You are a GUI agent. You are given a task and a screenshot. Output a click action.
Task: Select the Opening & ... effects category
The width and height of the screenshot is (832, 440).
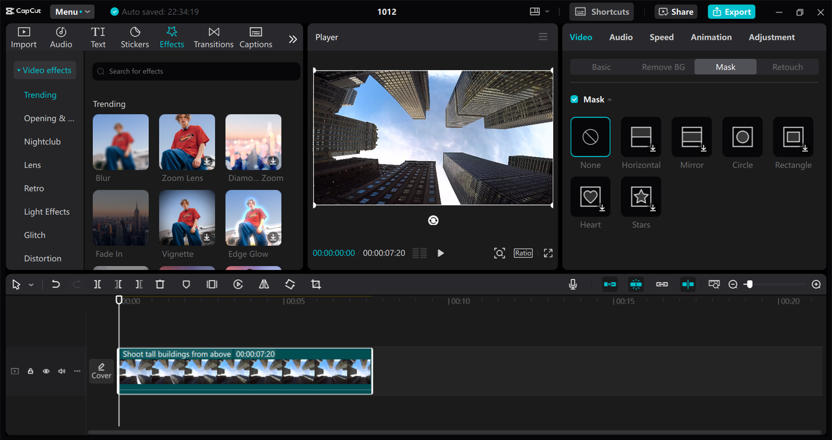[49, 118]
